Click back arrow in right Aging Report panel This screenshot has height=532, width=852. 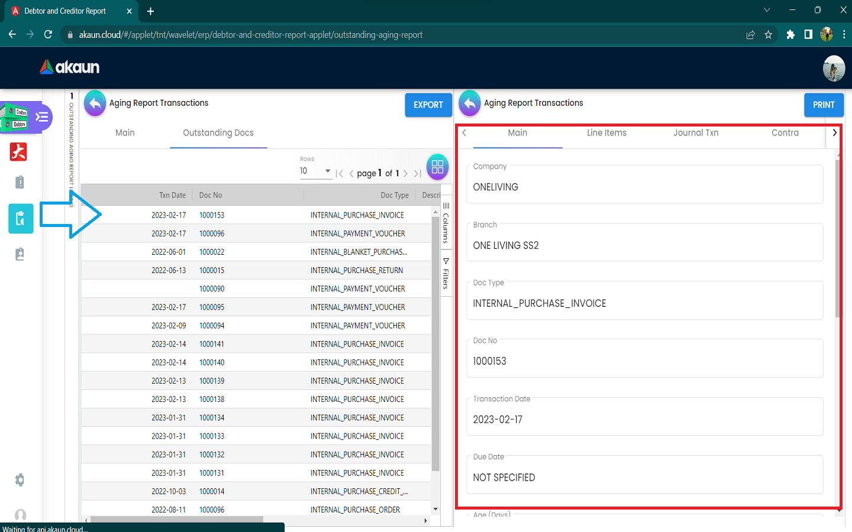pyautogui.click(x=470, y=103)
